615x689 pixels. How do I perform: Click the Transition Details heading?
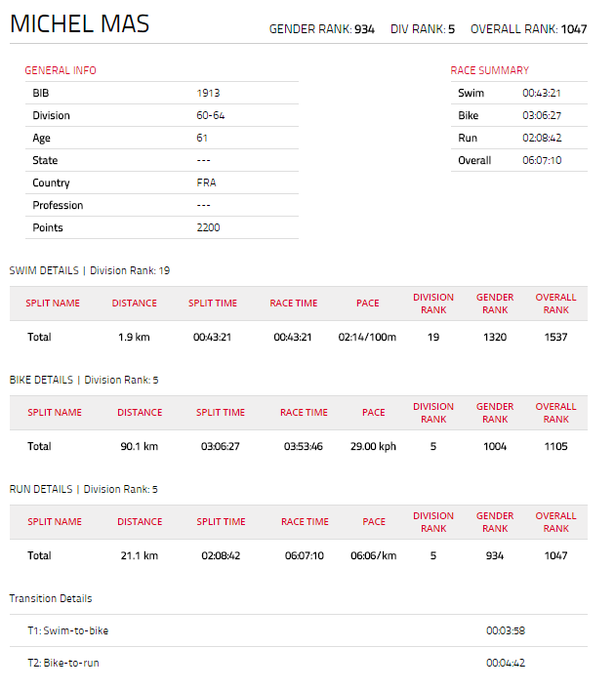[x=51, y=598]
